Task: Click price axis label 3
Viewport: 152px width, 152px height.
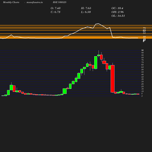Action: click(142, 96)
